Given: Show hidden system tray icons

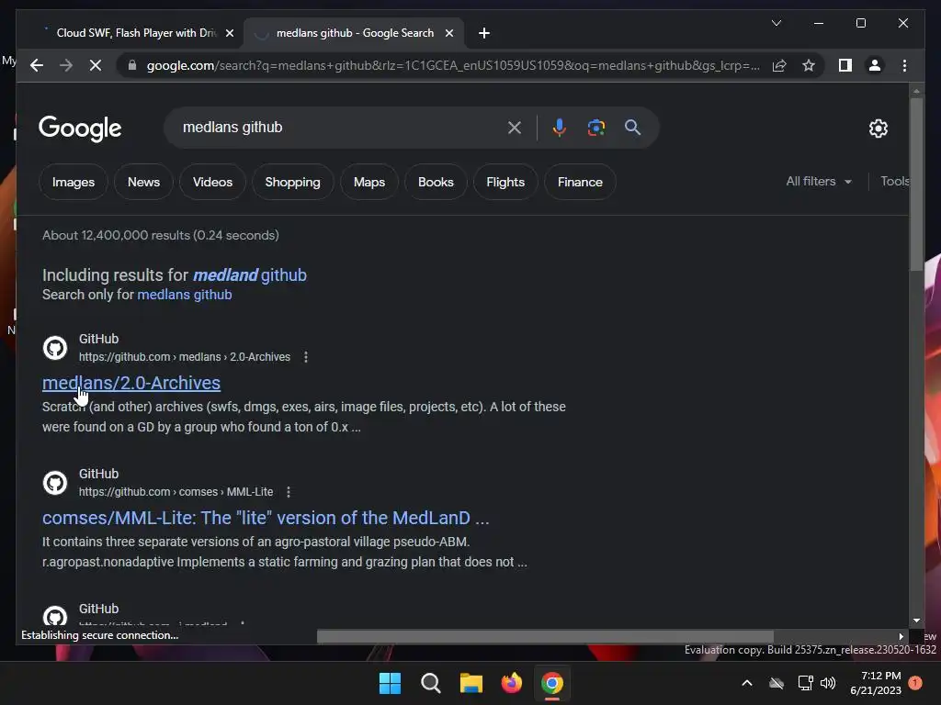Looking at the screenshot, I should (x=747, y=683).
